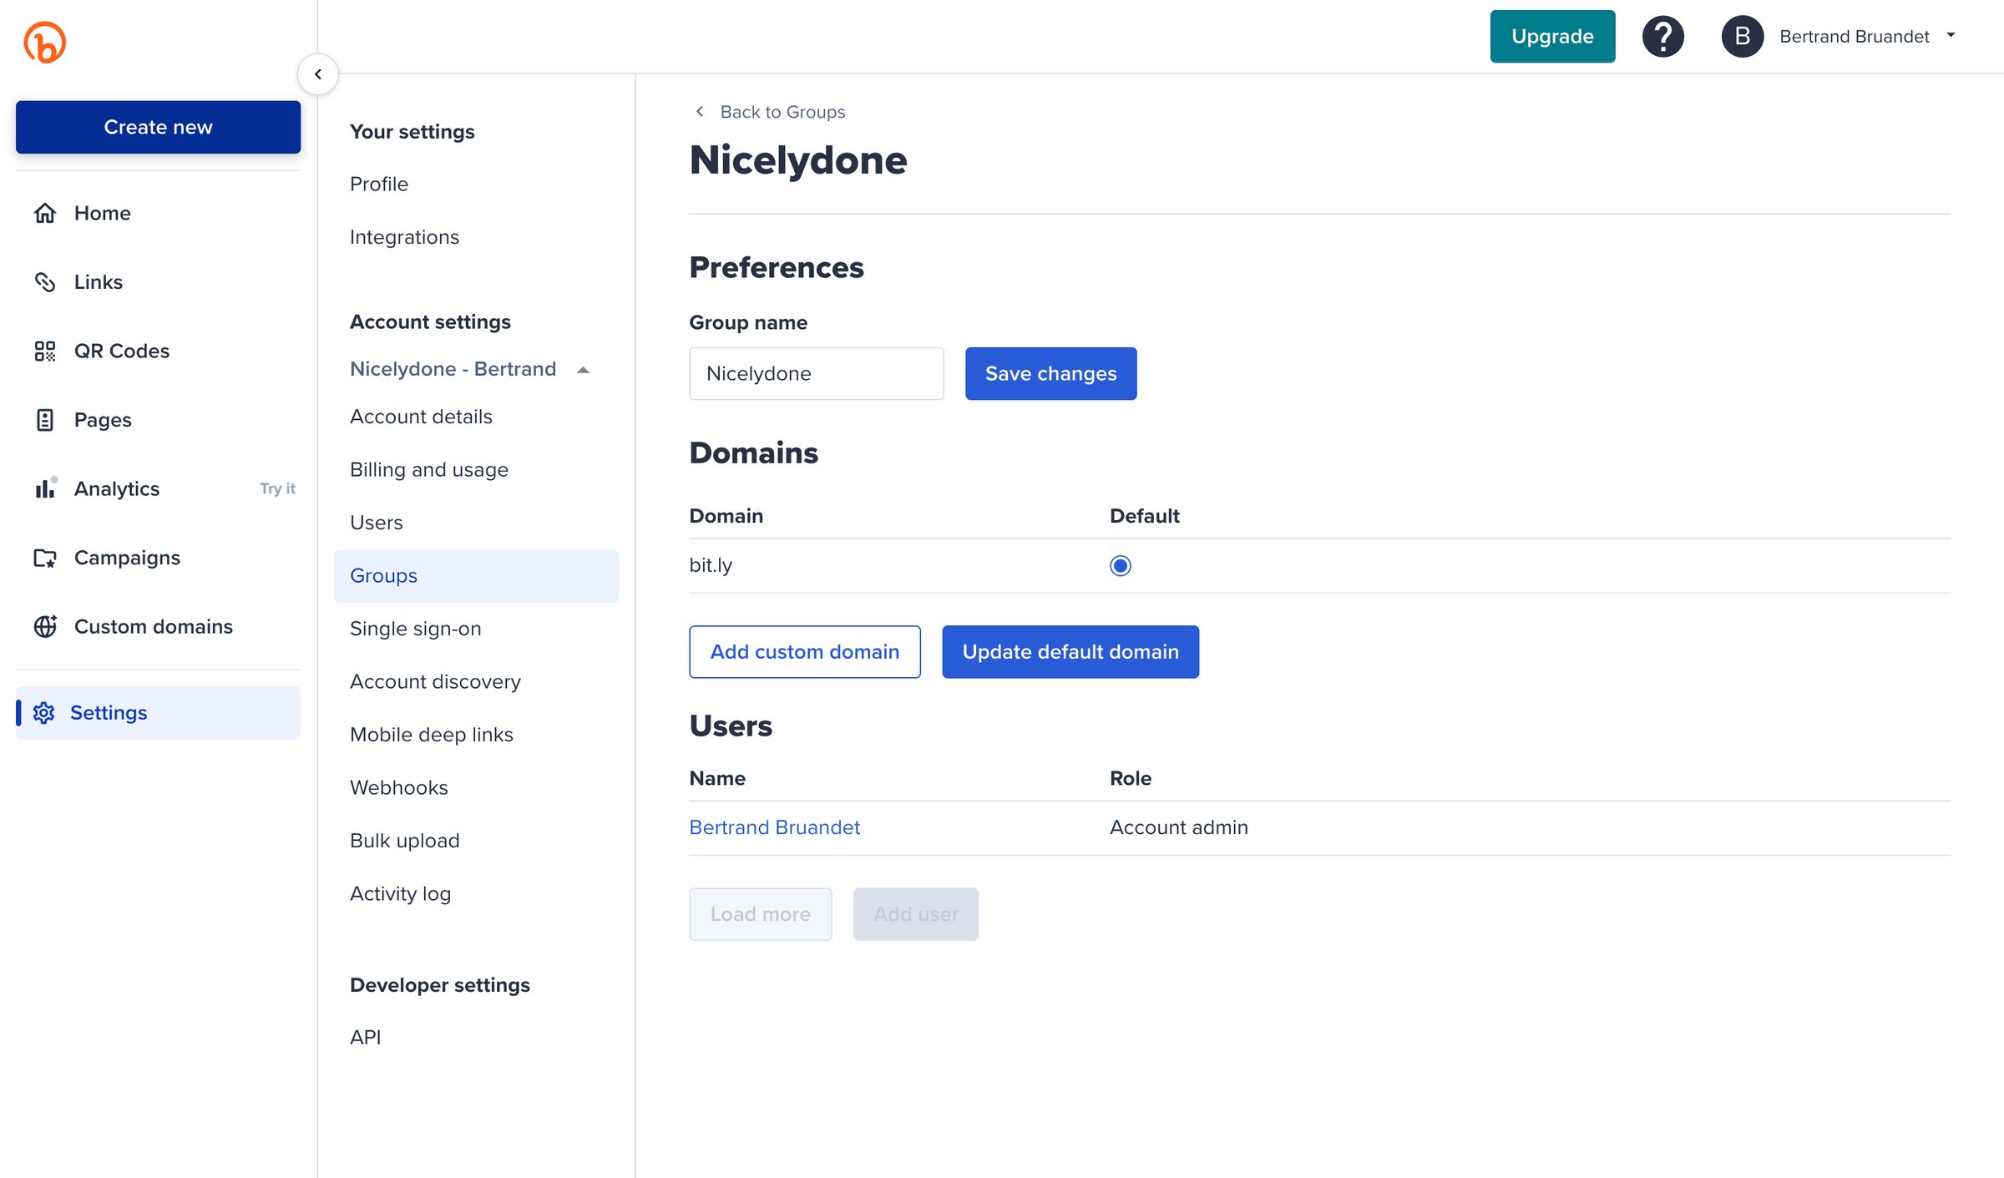Go to Billing and usage settings
2004x1178 pixels.
(x=428, y=469)
